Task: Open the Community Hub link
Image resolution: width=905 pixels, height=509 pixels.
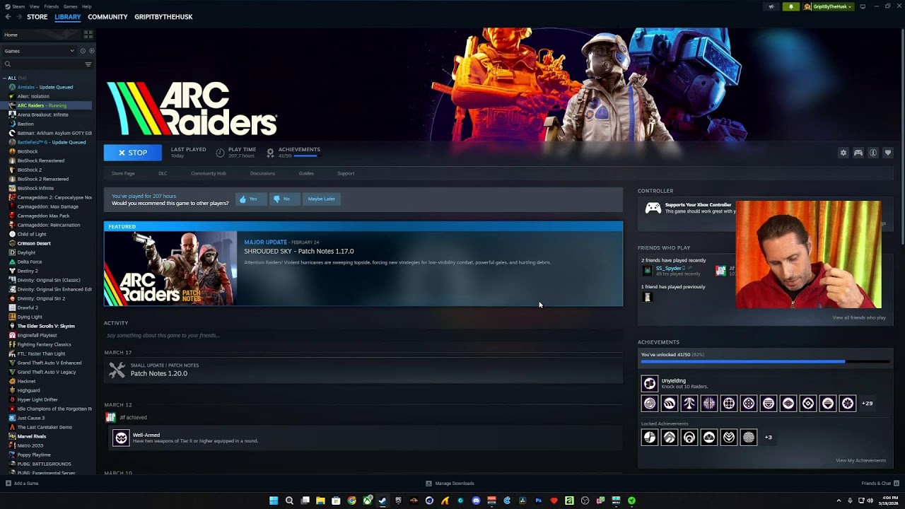Action: click(209, 173)
